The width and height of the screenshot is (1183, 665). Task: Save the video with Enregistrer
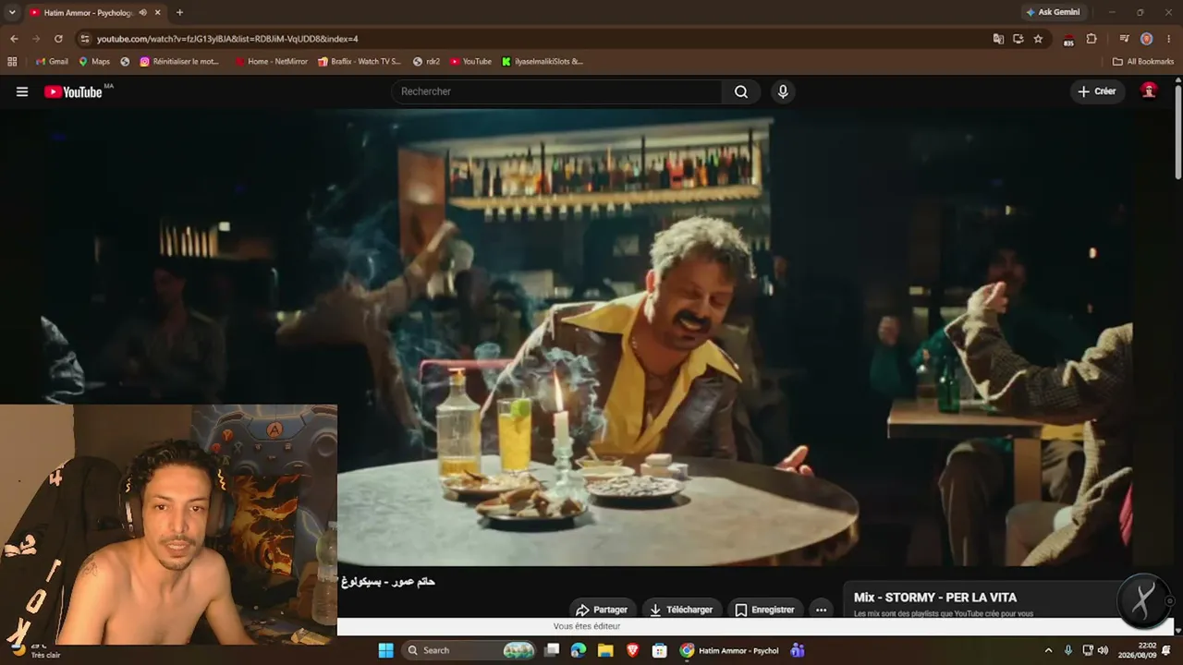click(764, 610)
